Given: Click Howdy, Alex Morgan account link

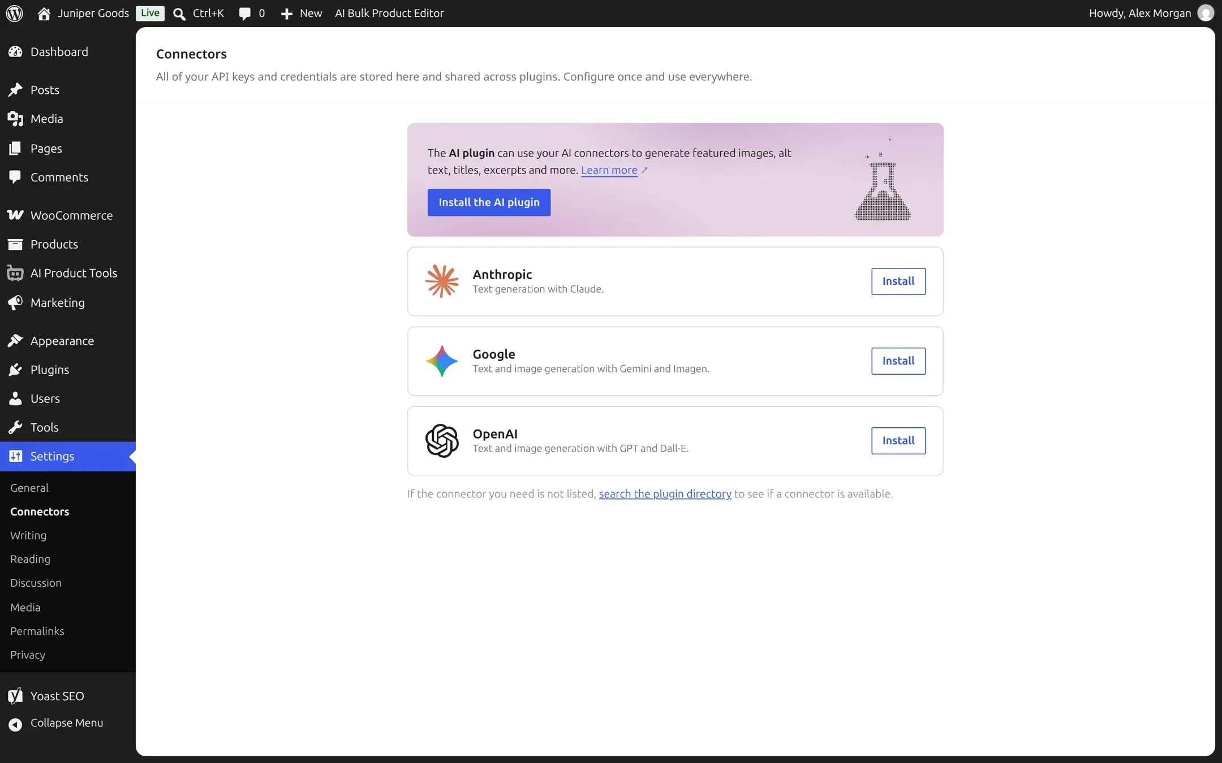Looking at the screenshot, I should point(1140,13).
